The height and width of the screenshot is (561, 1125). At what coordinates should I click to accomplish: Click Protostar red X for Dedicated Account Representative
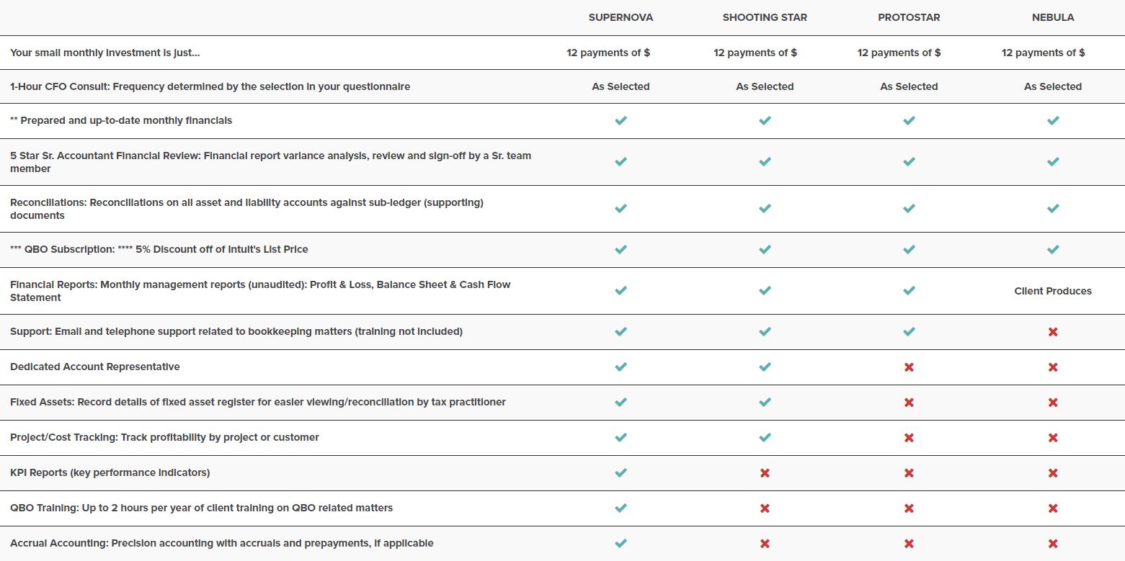coord(909,367)
